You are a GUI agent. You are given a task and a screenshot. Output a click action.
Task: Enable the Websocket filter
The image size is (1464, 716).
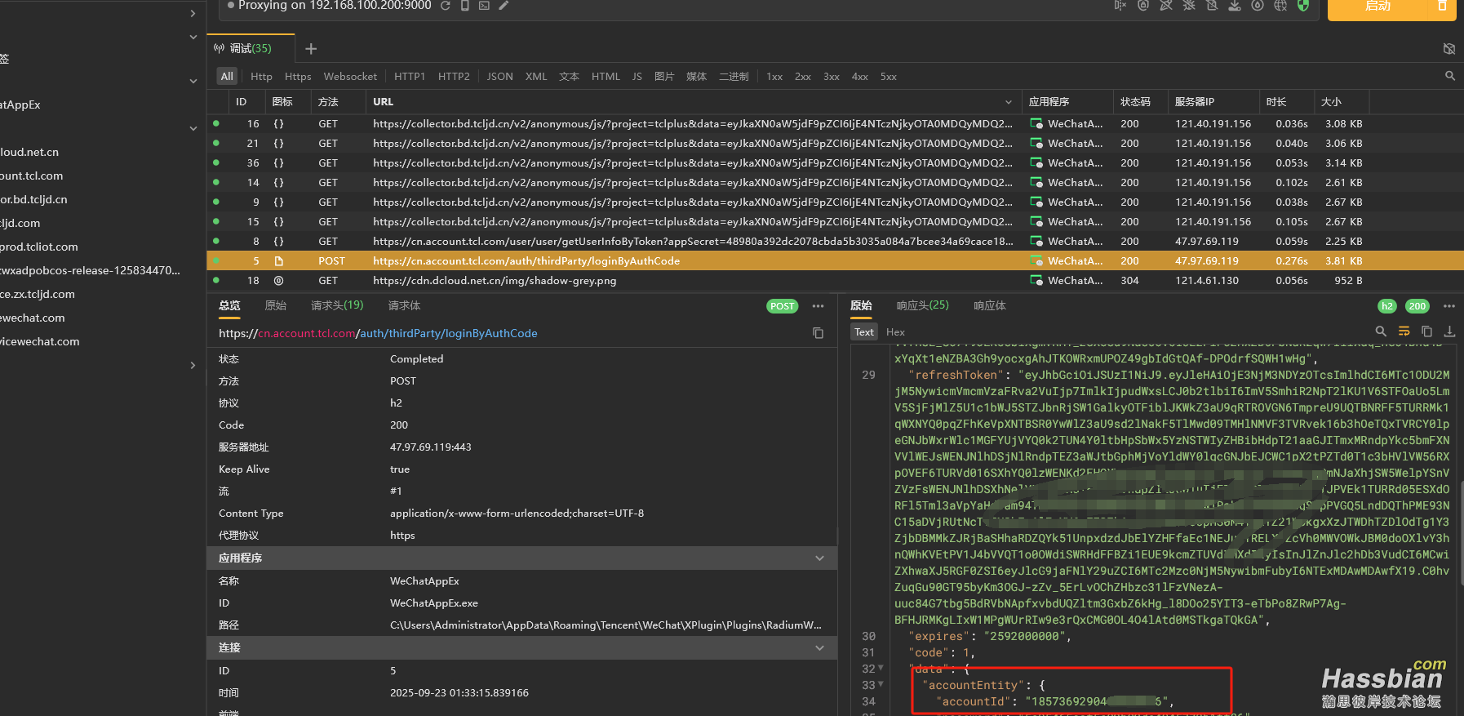pyautogui.click(x=350, y=77)
